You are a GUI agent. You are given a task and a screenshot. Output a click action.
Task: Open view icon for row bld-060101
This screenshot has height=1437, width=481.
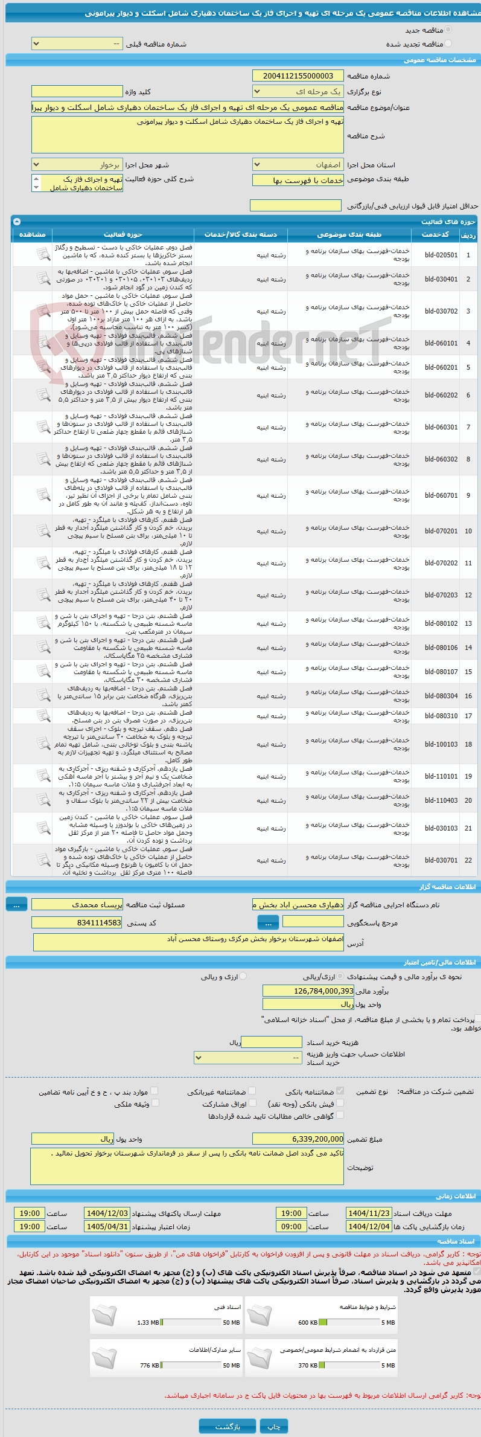pyautogui.click(x=43, y=342)
